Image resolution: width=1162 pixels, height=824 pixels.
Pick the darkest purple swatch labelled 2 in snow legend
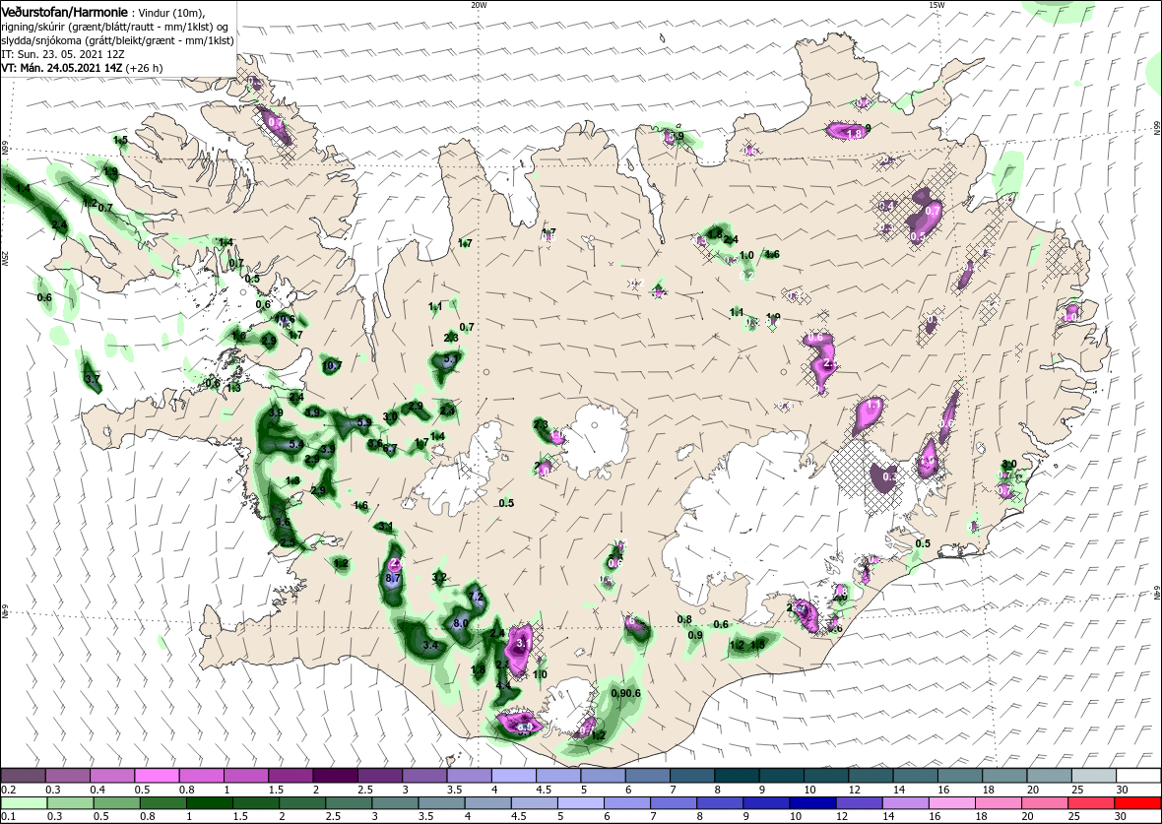coord(335,775)
